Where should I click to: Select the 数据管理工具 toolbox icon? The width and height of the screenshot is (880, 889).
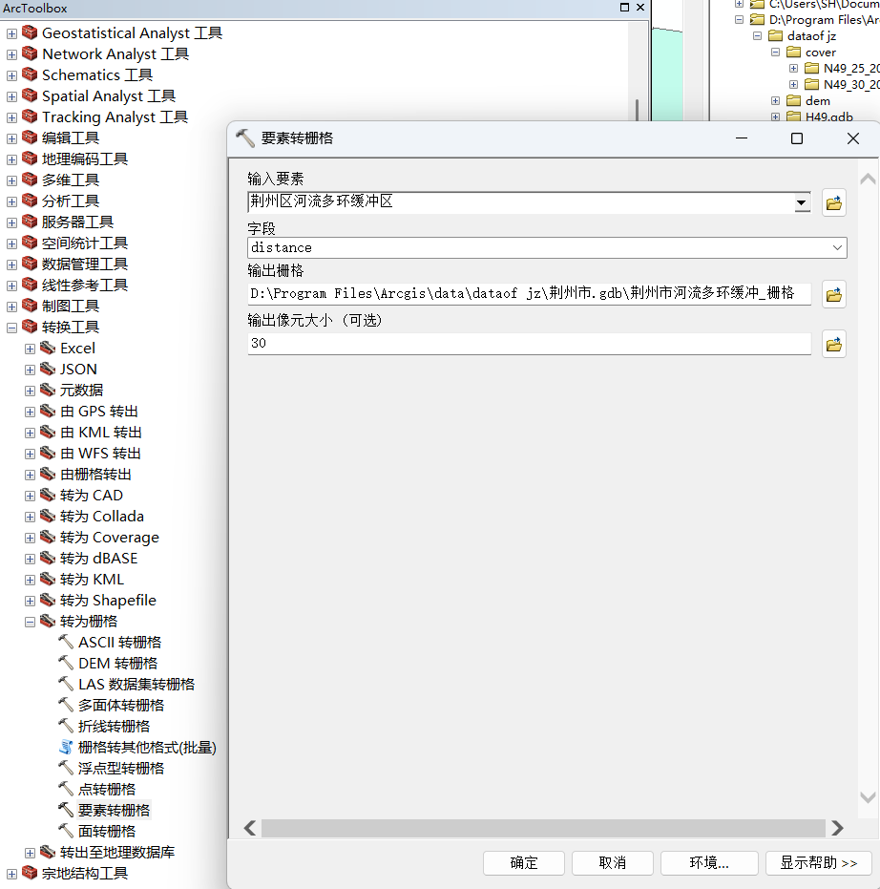30,264
